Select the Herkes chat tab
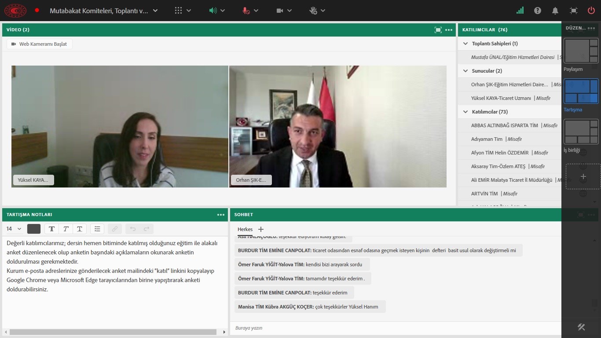The width and height of the screenshot is (601, 338). 245,229
